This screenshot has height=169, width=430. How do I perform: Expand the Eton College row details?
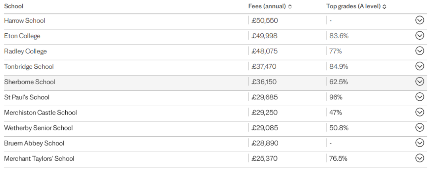click(420, 36)
